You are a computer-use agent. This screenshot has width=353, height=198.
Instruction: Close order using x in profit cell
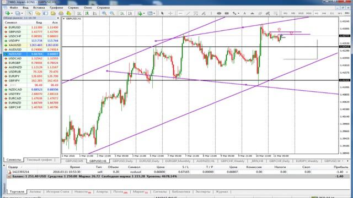coord(347,172)
